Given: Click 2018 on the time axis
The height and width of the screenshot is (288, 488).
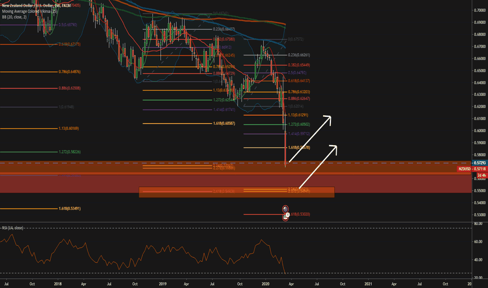Looking at the screenshot, I should point(58,284).
